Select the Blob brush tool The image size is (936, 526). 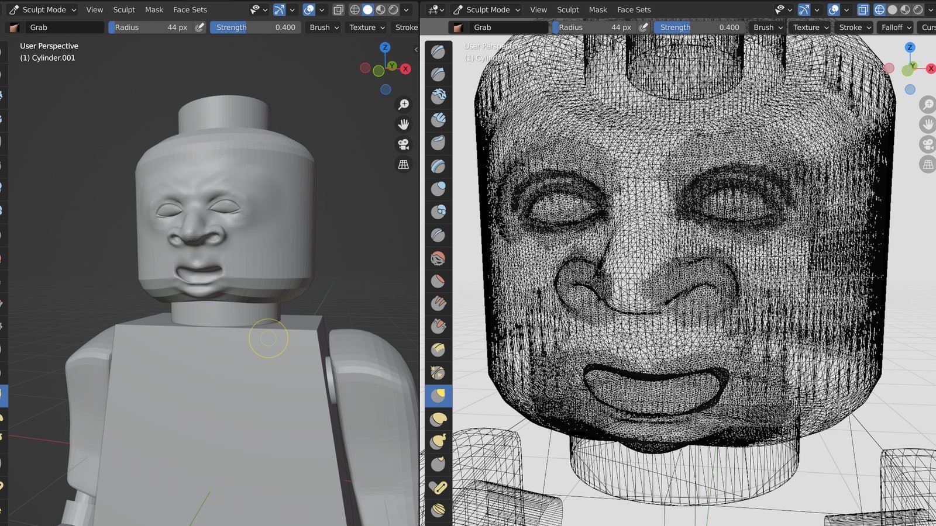coord(438,212)
